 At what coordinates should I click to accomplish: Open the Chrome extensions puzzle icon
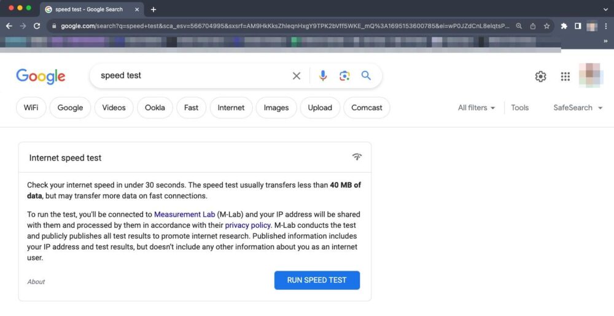(564, 26)
